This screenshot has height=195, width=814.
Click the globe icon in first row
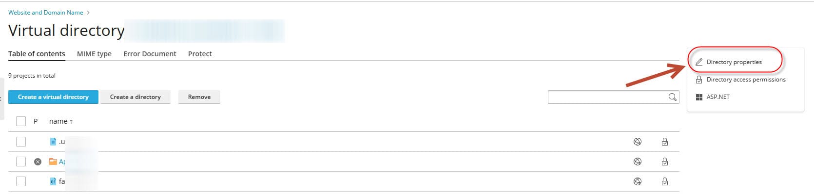point(637,142)
